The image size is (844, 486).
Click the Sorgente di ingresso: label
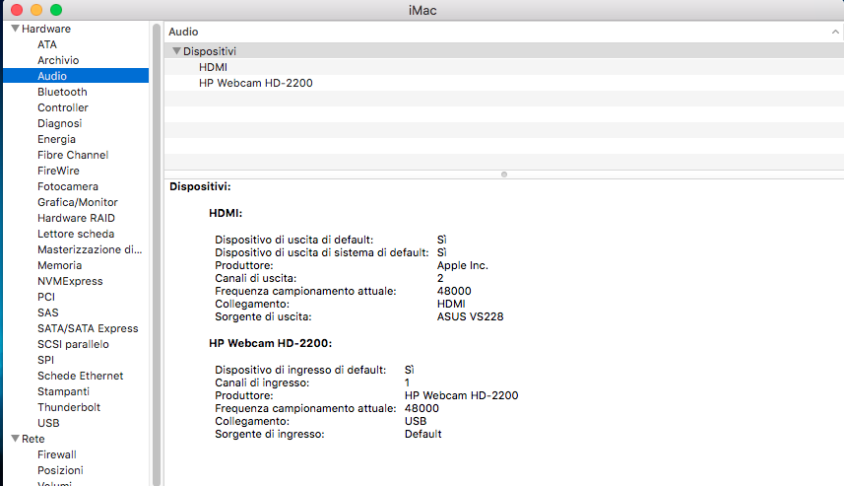(x=270, y=435)
